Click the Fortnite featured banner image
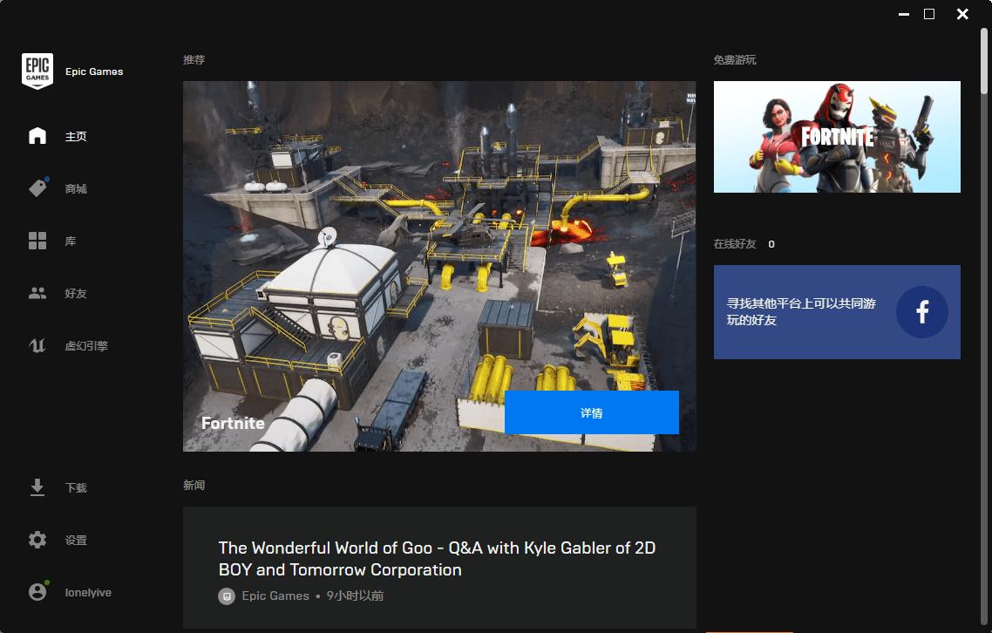The width and height of the screenshot is (992, 633). [x=439, y=266]
